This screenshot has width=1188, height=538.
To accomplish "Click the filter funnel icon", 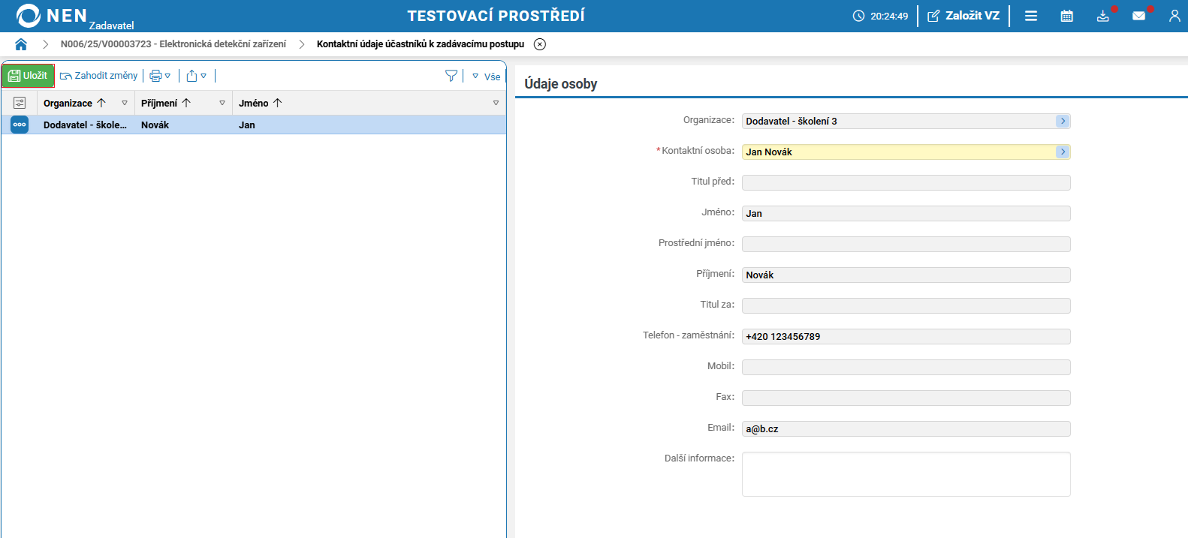I will (x=451, y=76).
